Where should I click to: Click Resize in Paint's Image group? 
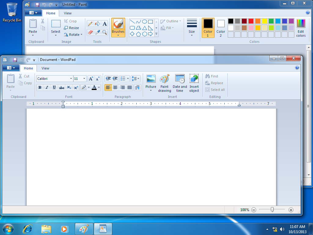pyautogui.click(x=71, y=28)
